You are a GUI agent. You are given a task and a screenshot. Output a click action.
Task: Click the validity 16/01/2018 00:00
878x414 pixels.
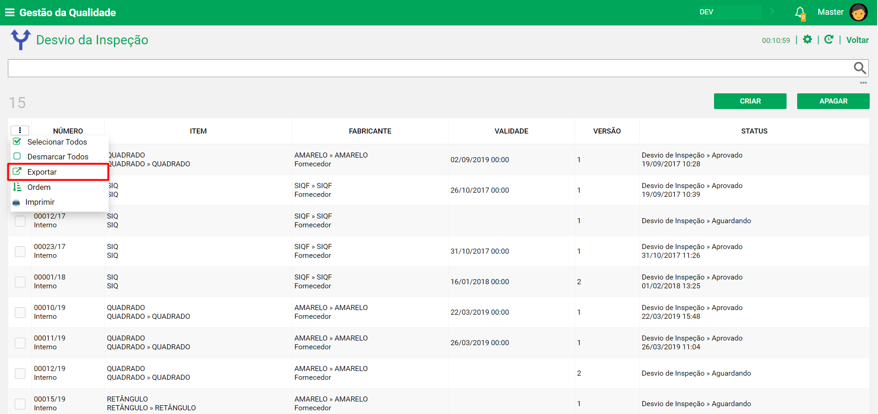479,282
